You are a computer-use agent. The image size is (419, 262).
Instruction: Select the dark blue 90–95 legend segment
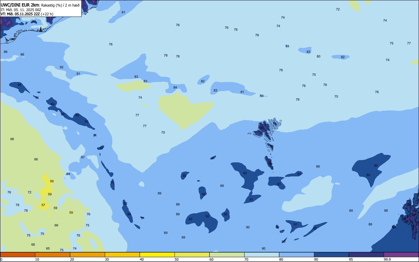click(331, 254)
